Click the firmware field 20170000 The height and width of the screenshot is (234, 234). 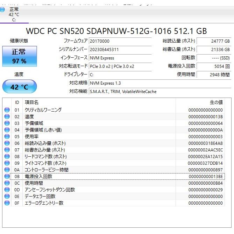[120, 41]
